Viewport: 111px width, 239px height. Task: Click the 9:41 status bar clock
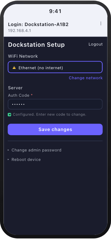tap(55, 11)
